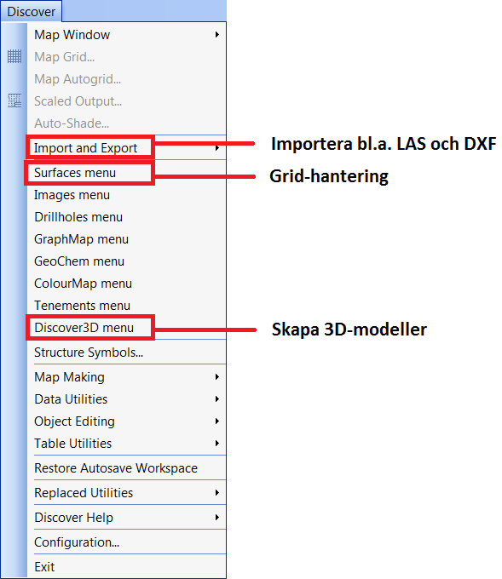Choose GraphMap menu entry

[126, 239]
